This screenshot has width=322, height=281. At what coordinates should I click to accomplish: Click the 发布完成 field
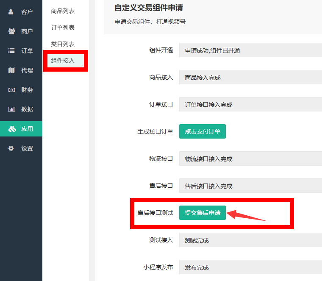click(x=250, y=267)
